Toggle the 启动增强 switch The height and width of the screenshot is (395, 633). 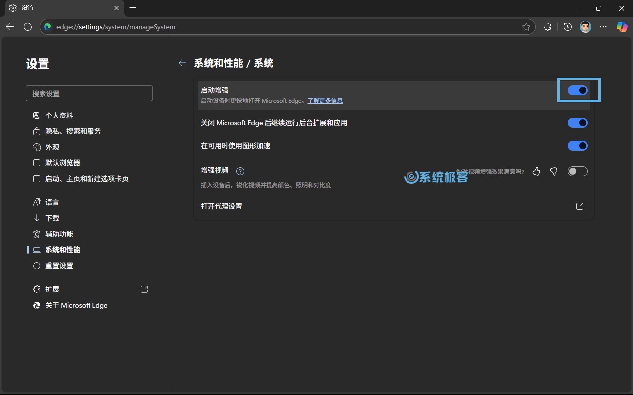click(578, 90)
